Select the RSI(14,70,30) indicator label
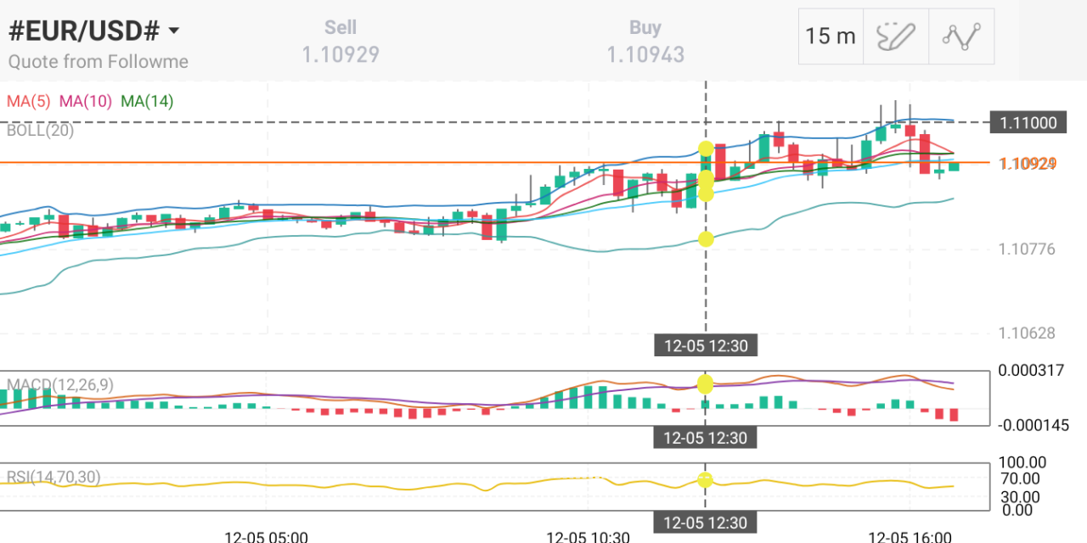This screenshot has width=1087, height=543. click(x=54, y=478)
